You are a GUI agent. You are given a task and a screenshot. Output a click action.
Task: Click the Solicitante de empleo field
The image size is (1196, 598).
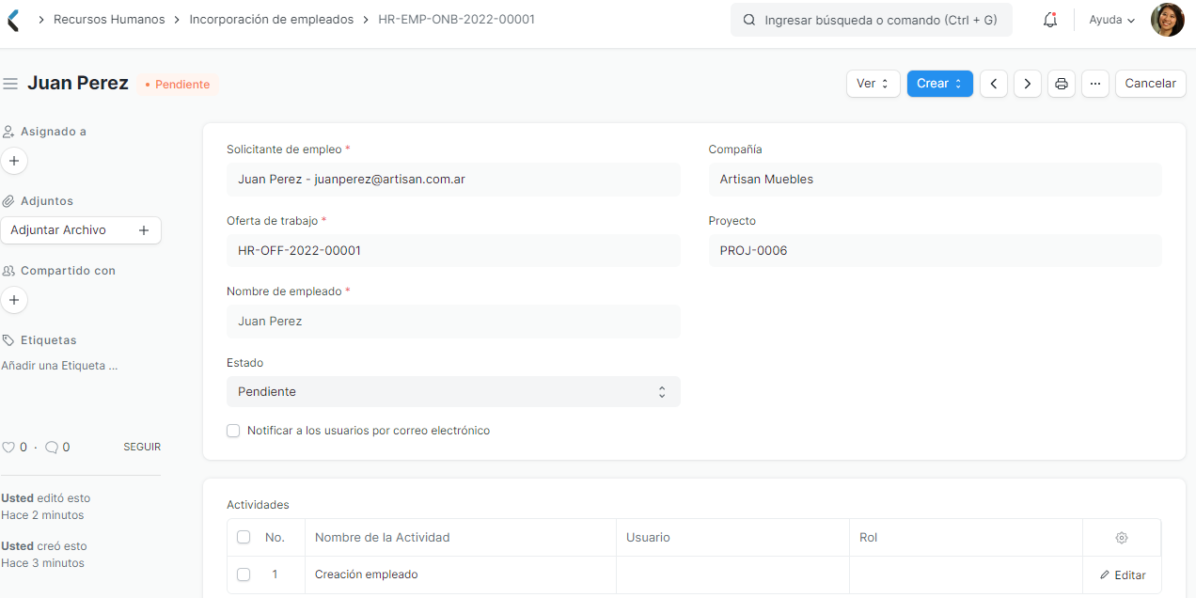(x=453, y=180)
